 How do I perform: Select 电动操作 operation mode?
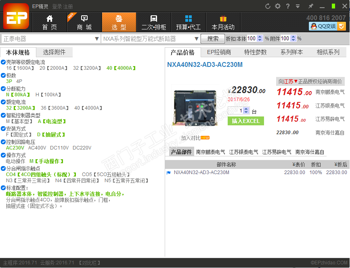click(x=15, y=161)
